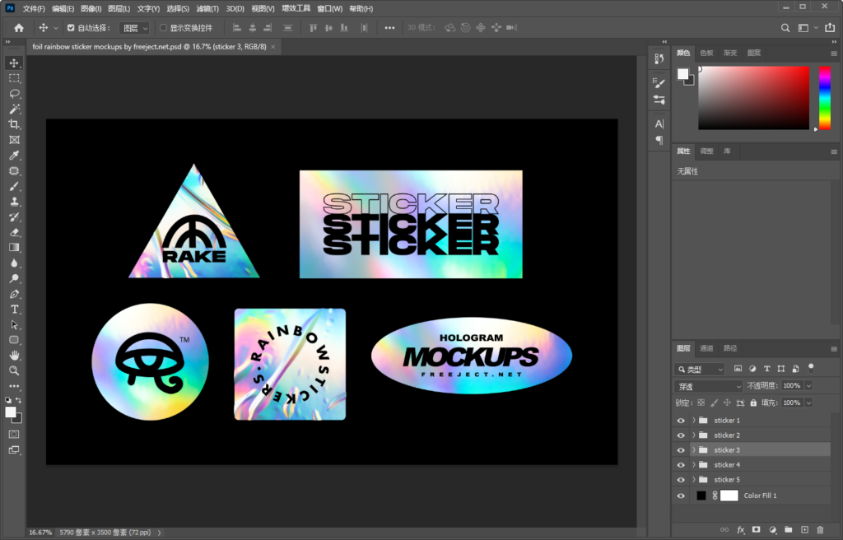The width and height of the screenshot is (843, 540).
Task: Click the hue slider strip
Action: (824, 98)
